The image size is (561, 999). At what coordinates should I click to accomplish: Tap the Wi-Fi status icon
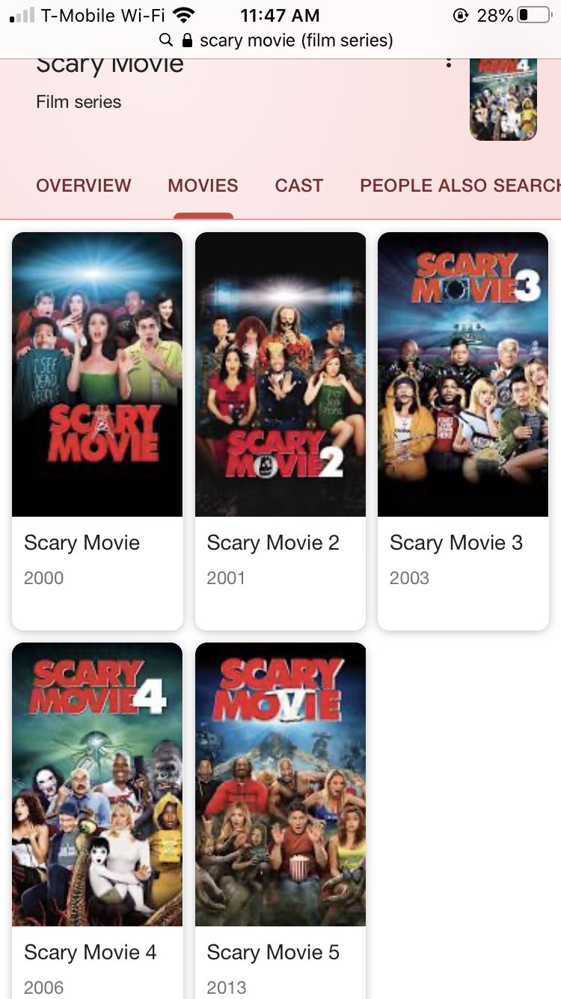(183, 15)
